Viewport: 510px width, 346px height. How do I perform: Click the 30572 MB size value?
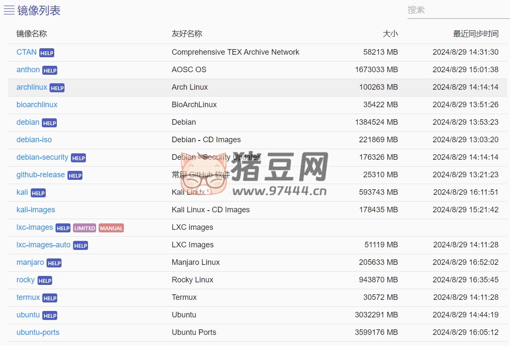coord(381,298)
